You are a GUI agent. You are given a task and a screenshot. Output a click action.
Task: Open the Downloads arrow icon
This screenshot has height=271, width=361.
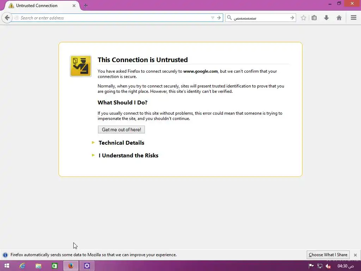coord(326,18)
